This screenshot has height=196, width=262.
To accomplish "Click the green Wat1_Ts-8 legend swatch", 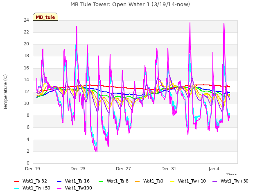I will (101, 181).
